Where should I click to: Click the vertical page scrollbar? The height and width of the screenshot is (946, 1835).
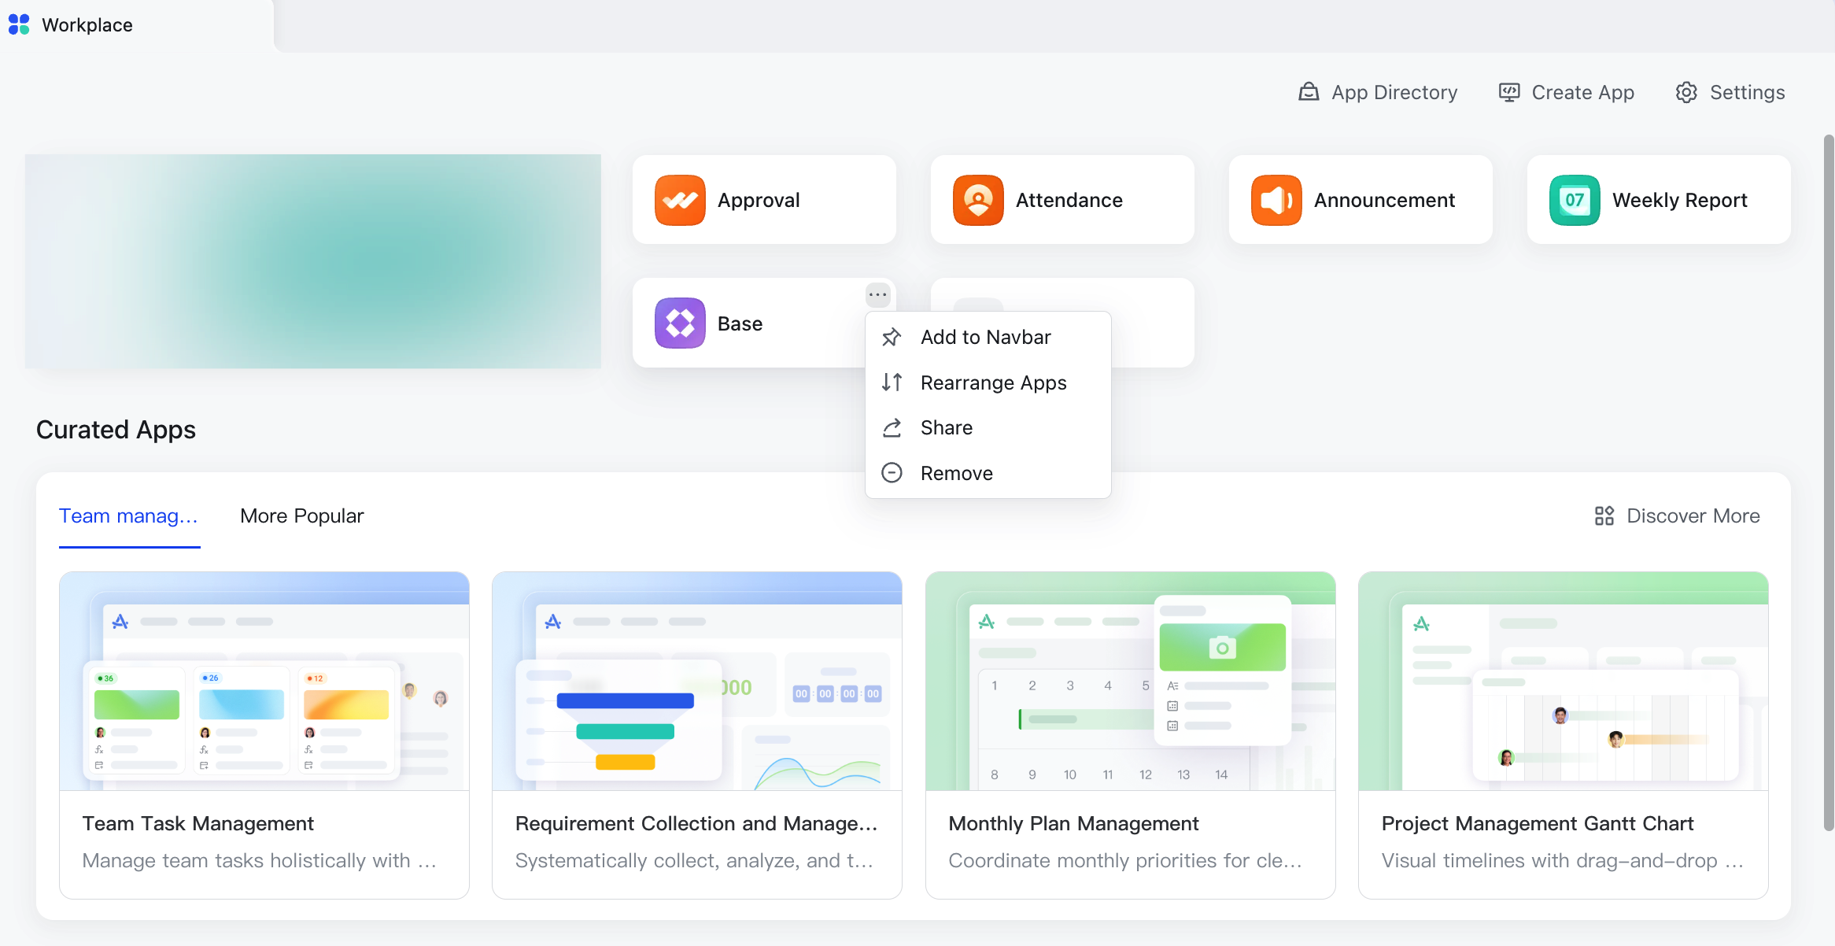tap(1829, 482)
